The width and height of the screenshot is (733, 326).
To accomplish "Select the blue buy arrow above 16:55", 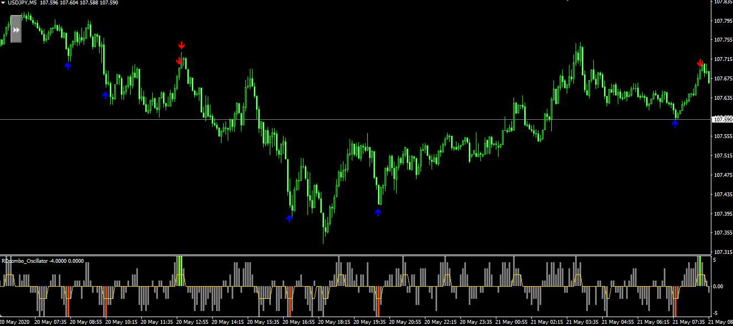I will pos(289,218).
